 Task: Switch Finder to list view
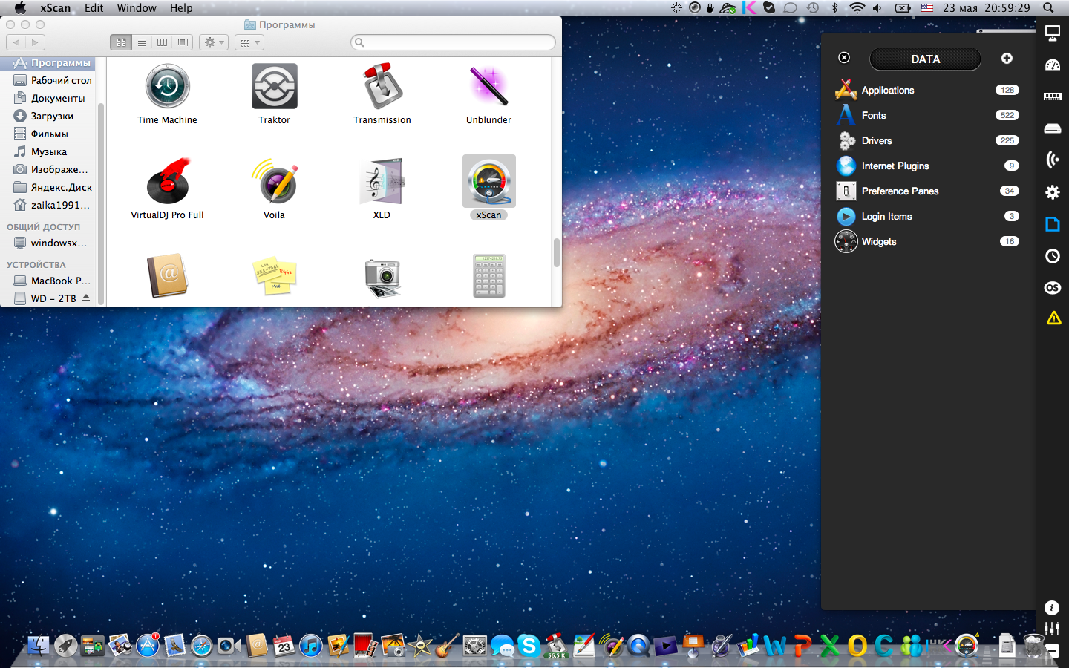[142, 42]
